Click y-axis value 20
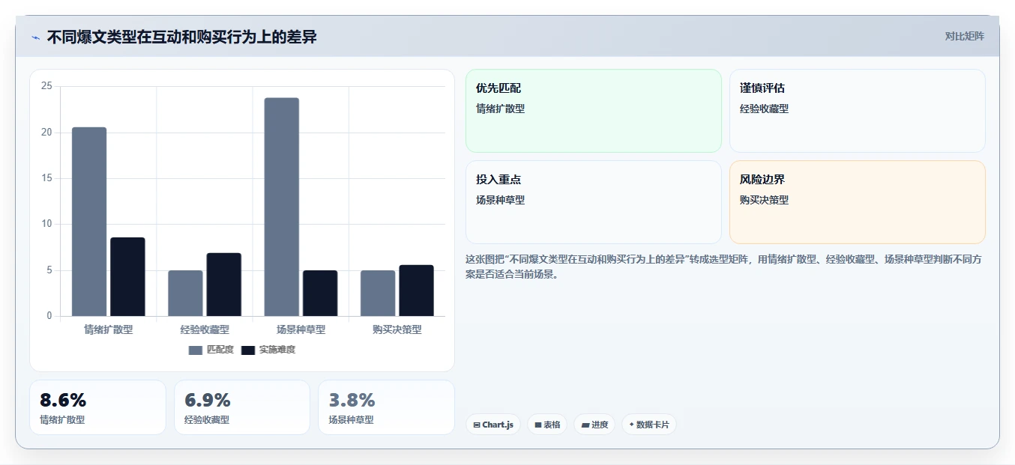Screen dimensions: 1015x465 pyautogui.click(x=46, y=133)
